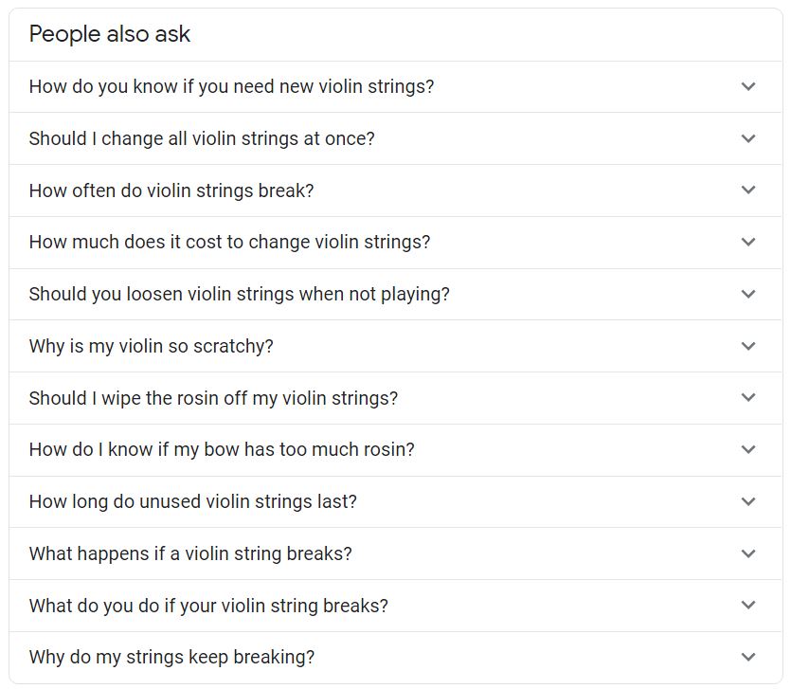Expand chevron for 'need new violin strings' question
The image size is (791, 689).
748,86
